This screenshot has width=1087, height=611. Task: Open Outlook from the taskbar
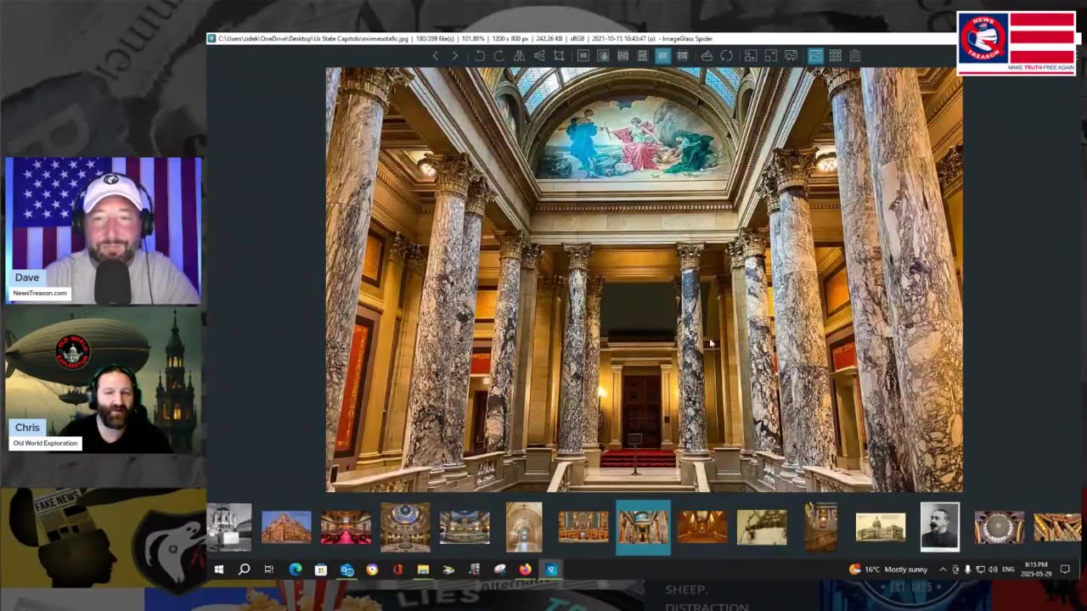[x=346, y=569]
